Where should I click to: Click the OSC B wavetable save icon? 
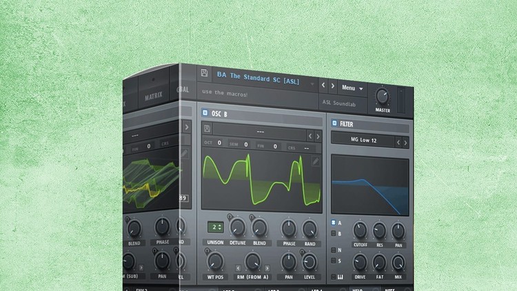pyautogui.click(x=207, y=128)
